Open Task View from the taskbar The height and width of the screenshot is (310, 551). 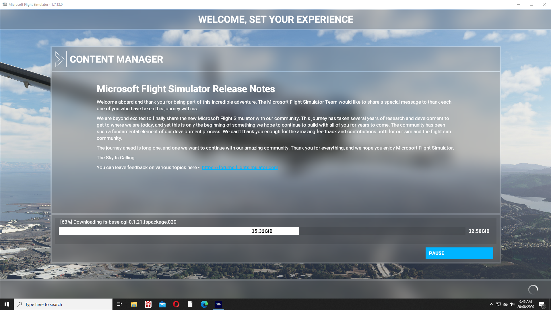click(119, 304)
